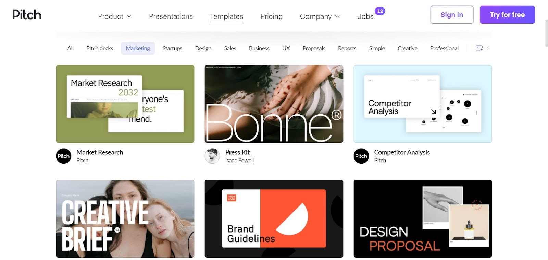Select the Marketing category filter
The image size is (548, 260).
point(138,48)
